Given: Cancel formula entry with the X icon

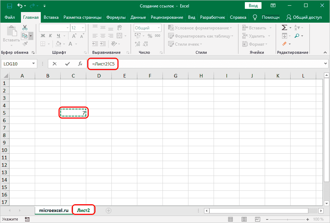Looking at the screenshot, I should 55,64.
